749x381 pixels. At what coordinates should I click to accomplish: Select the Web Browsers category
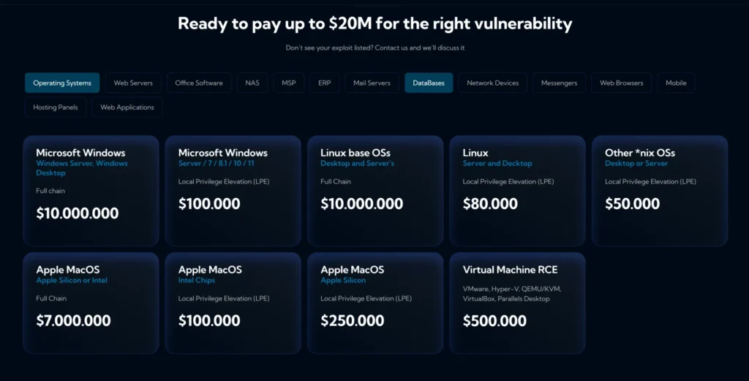622,83
